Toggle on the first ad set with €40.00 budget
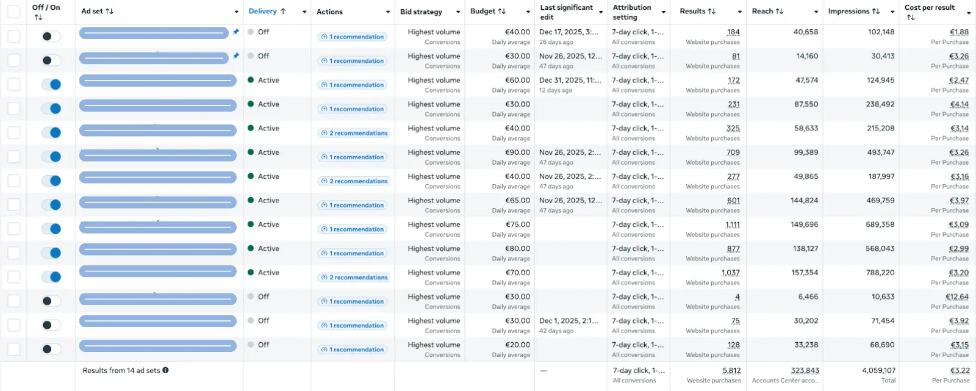976x391 pixels. 51,37
